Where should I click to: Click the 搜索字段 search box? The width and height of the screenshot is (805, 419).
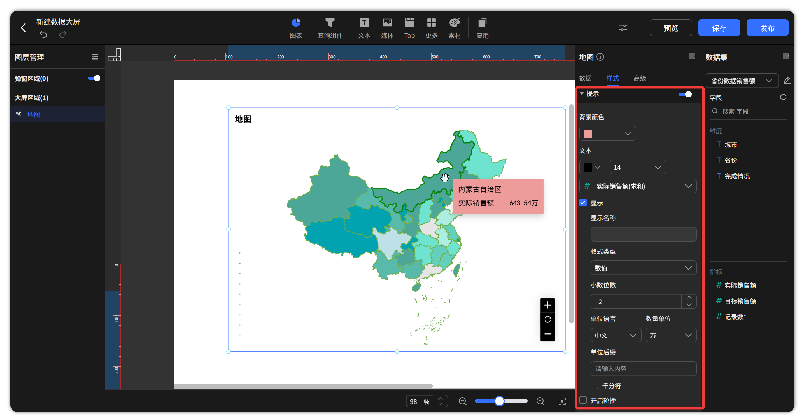click(748, 111)
